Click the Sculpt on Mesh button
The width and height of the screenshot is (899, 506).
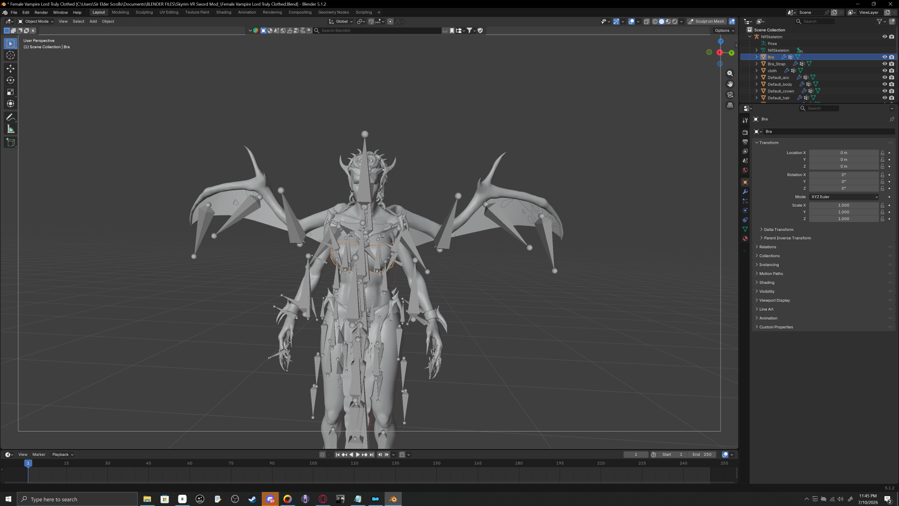[x=706, y=22]
